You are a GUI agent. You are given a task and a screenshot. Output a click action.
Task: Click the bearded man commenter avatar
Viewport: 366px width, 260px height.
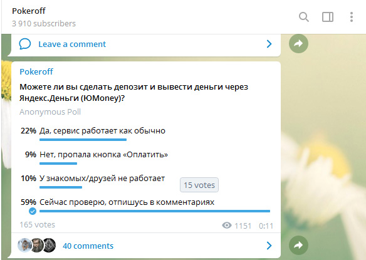[x=37, y=246]
